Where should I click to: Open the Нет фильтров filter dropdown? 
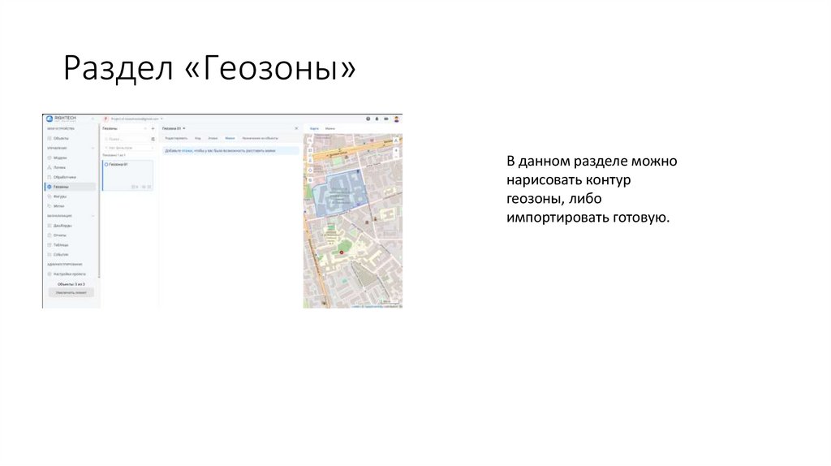click(129, 148)
